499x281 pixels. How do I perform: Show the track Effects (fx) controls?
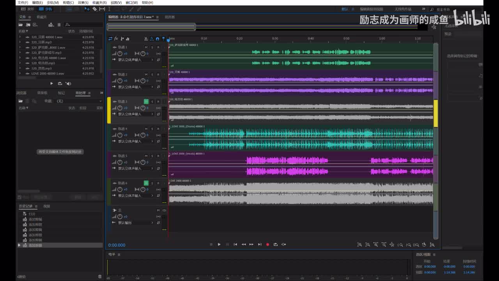click(116, 39)
